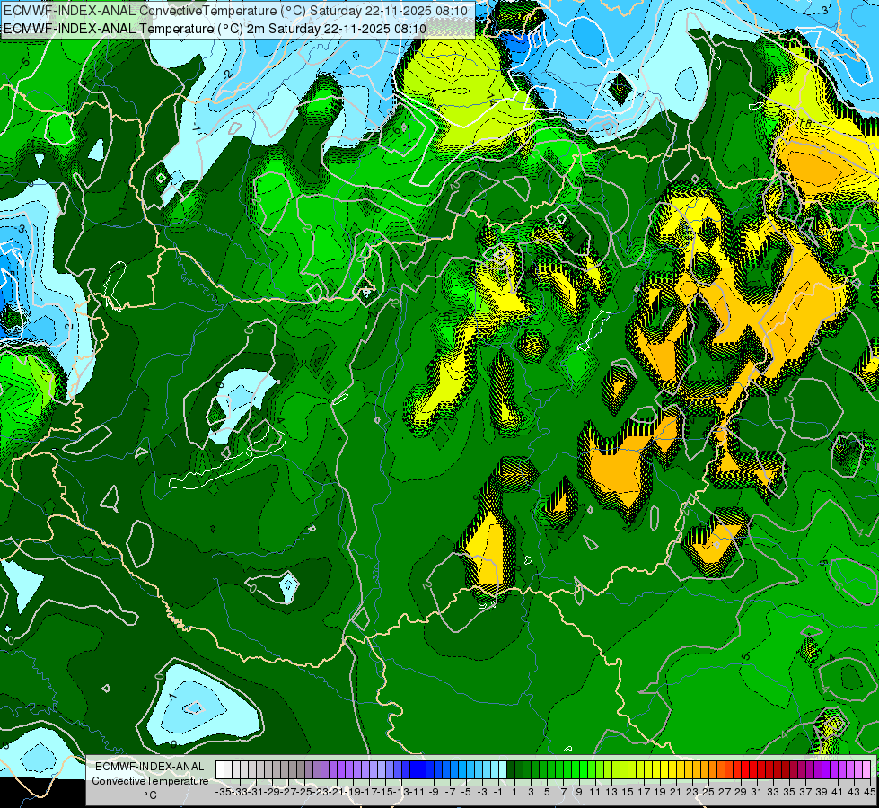Pick the orange swatch above legend value 25
This screenshot has width=879, height=808.
[x=705, y=769]
